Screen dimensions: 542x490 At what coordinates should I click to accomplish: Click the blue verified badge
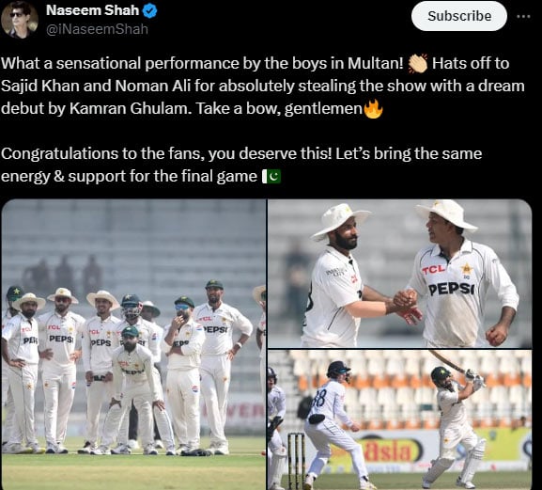(x=149, y=11)
